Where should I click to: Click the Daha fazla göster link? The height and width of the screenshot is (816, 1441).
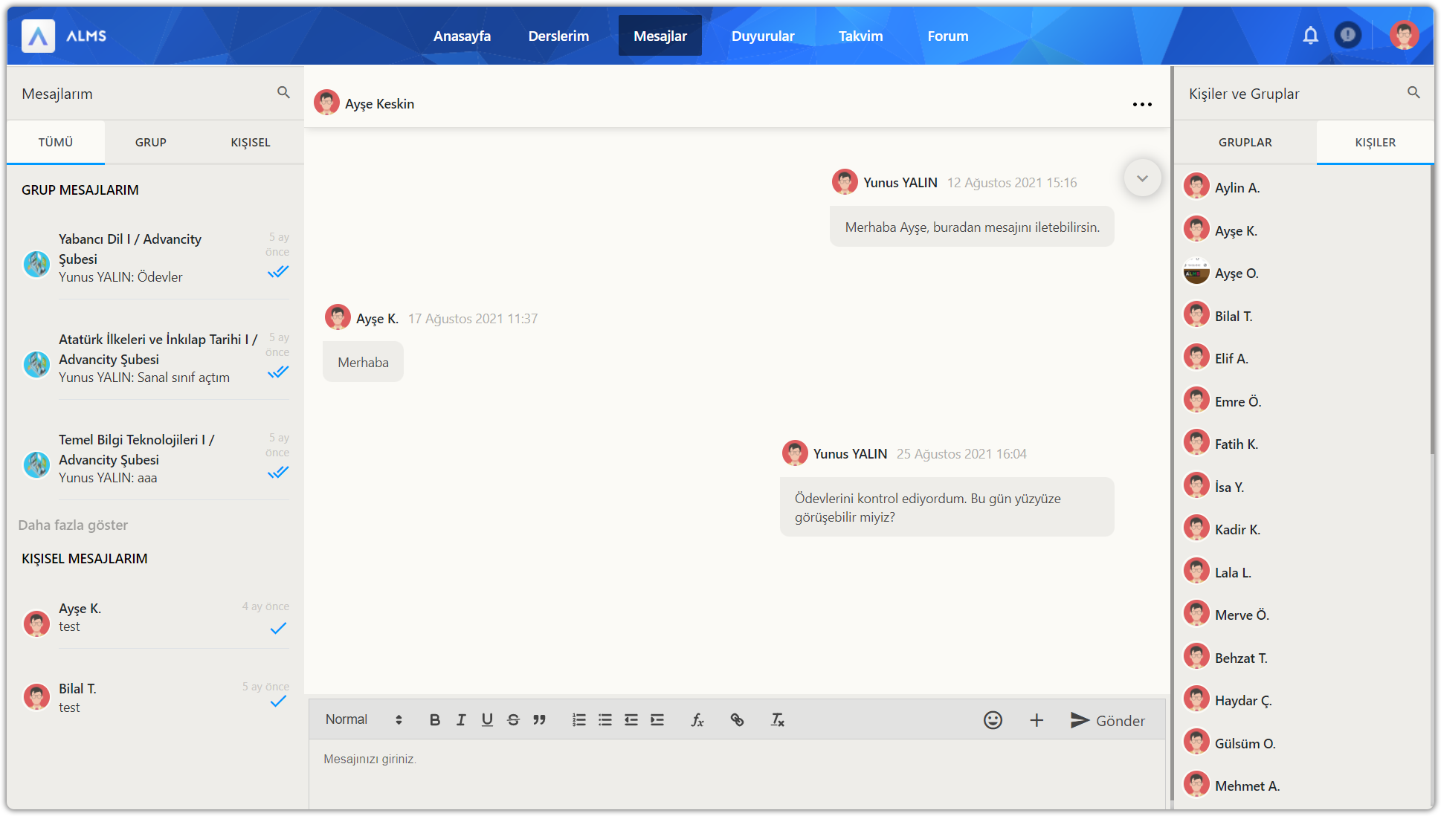[x=73, y=525]
